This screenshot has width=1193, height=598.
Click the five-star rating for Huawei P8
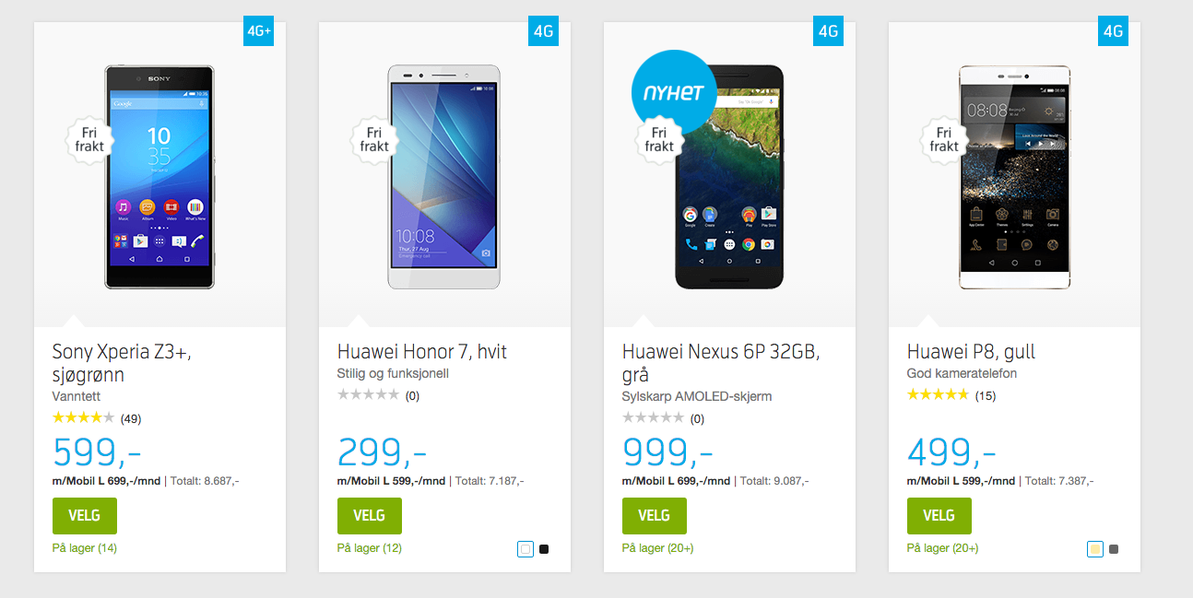click(x=938, y=395)
